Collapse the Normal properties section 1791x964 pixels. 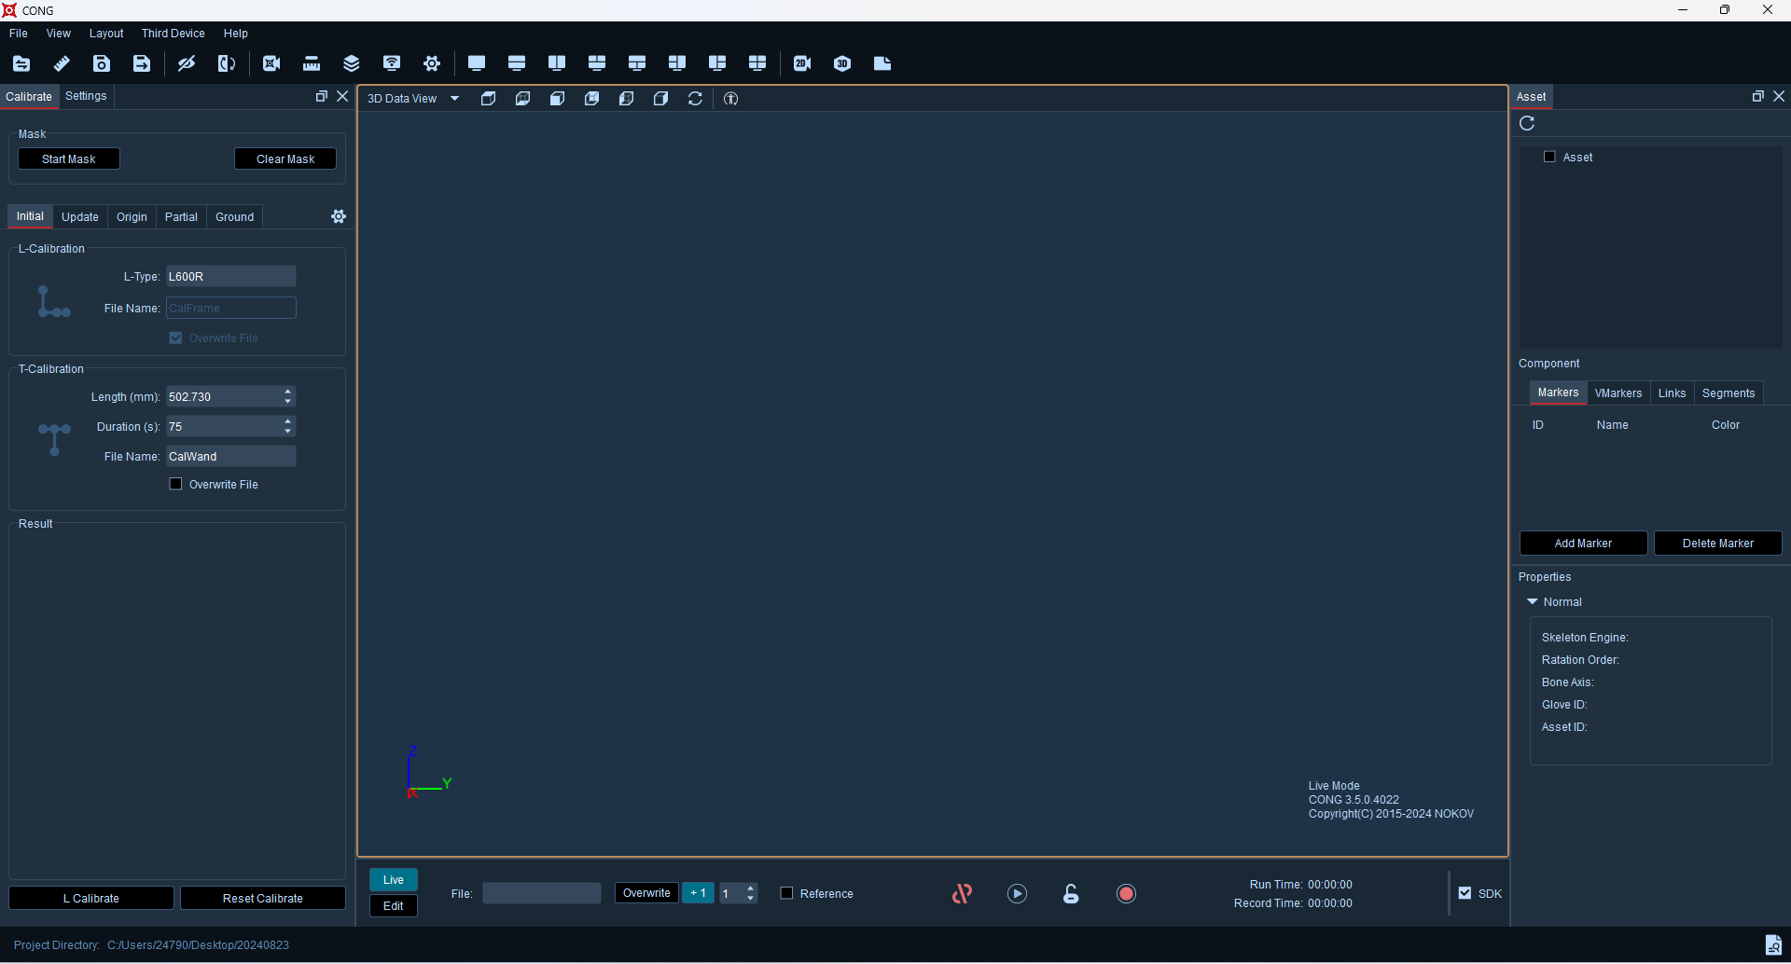click(1532, 602)
